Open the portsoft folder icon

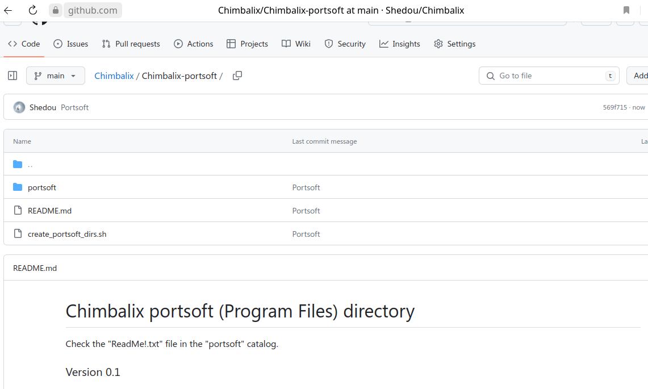click(18, 187)
